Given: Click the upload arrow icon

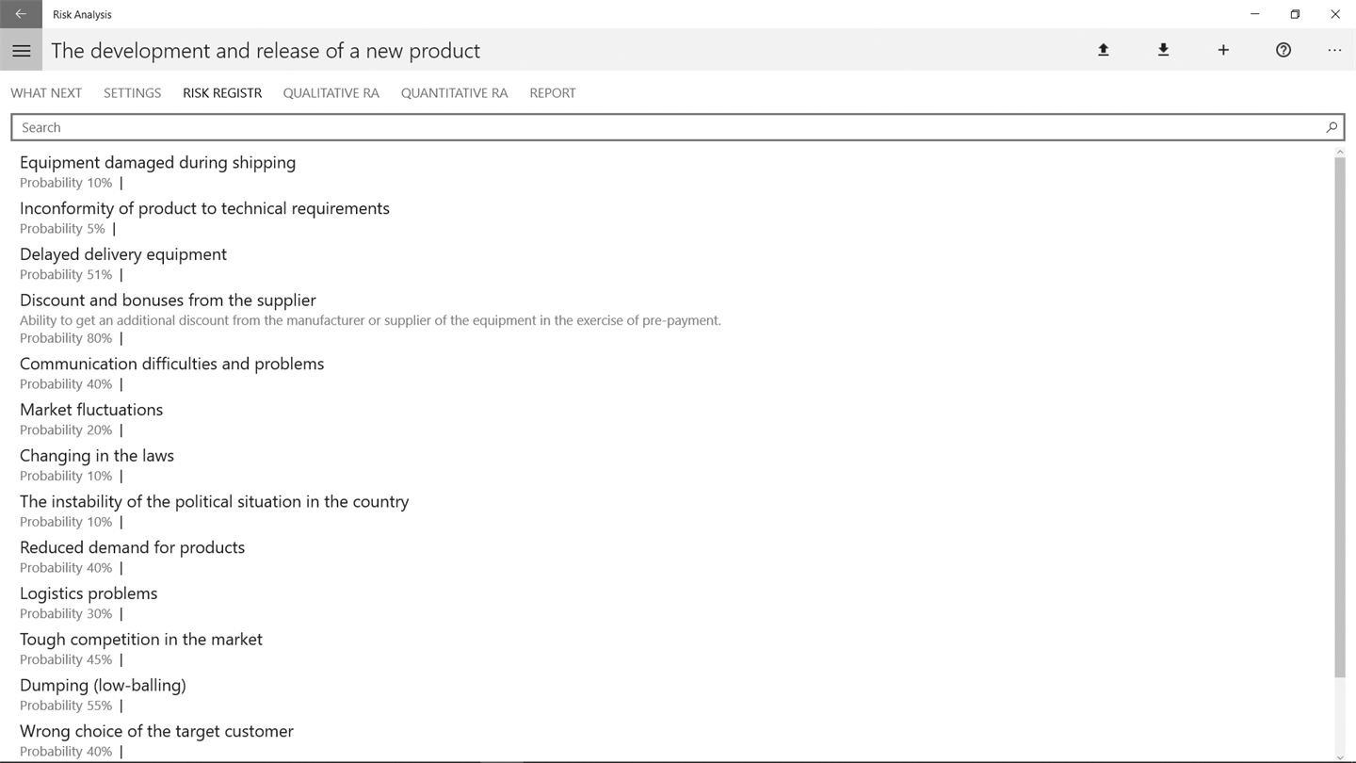Looking at the screenshot, I should coord(1103,51).
